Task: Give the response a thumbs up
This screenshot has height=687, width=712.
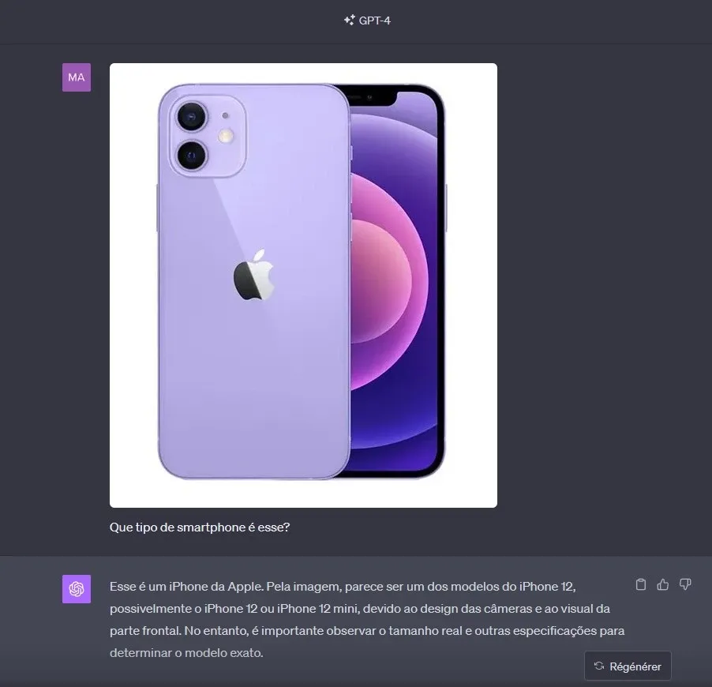Action: pos(663,584)
